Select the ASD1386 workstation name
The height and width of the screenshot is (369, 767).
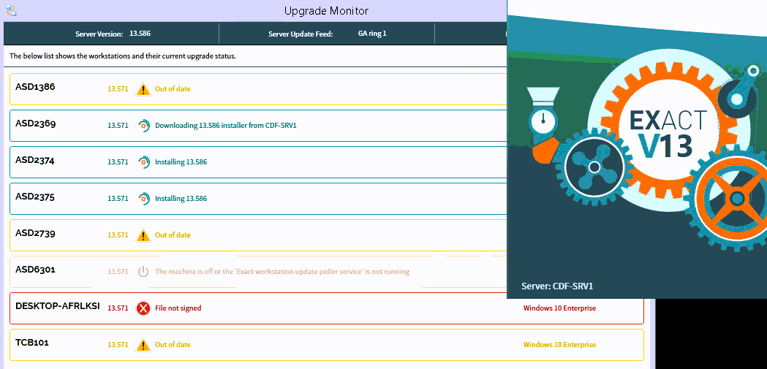35,87
